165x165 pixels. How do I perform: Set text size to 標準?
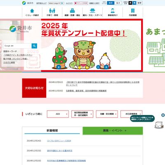tap(111, 3)
